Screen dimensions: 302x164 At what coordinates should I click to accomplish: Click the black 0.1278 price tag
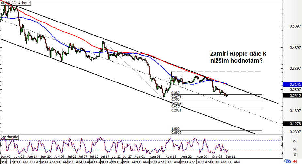293,124
